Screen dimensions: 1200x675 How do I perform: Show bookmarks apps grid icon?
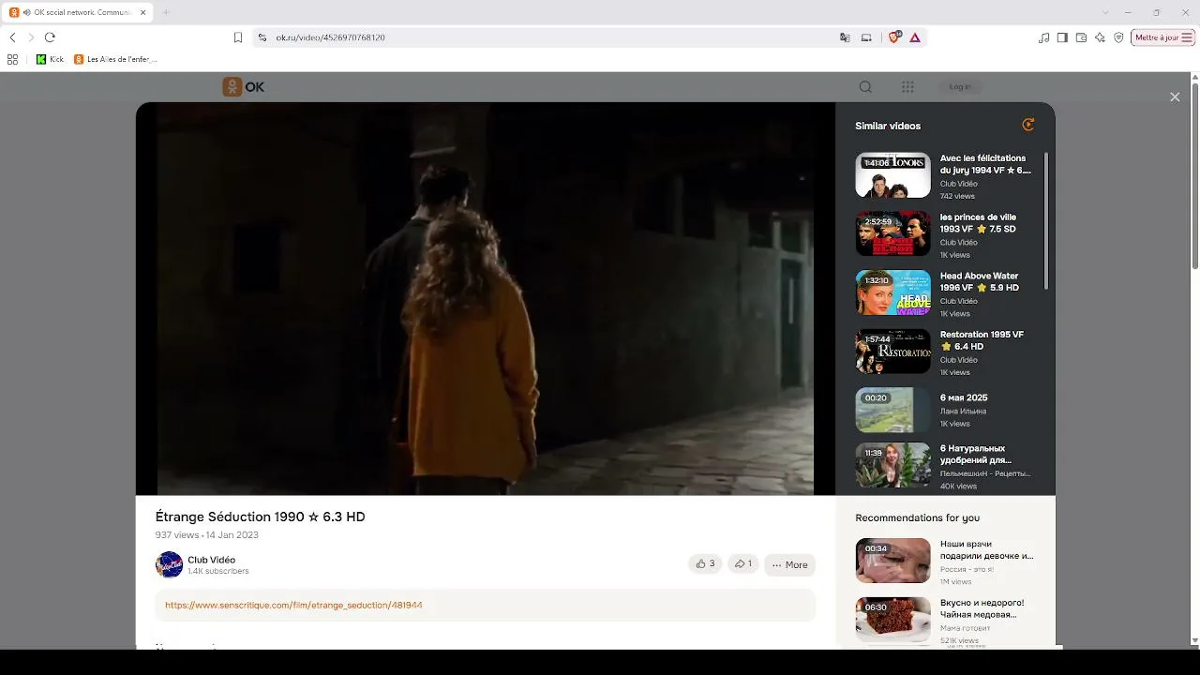(12, 59)
